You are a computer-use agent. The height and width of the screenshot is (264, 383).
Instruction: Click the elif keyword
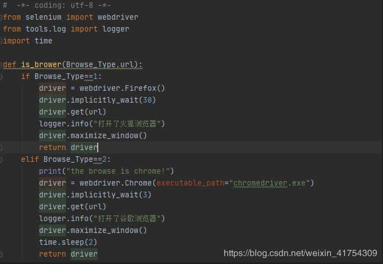point(30,159)
